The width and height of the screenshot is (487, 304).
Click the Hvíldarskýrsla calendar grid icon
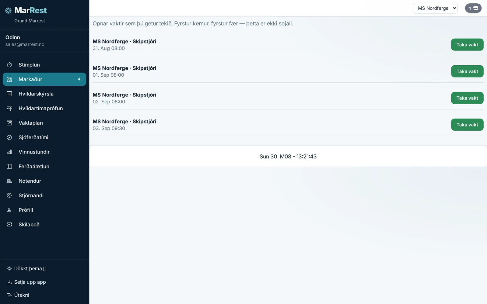pyautogui.click(x=9, y=94)
